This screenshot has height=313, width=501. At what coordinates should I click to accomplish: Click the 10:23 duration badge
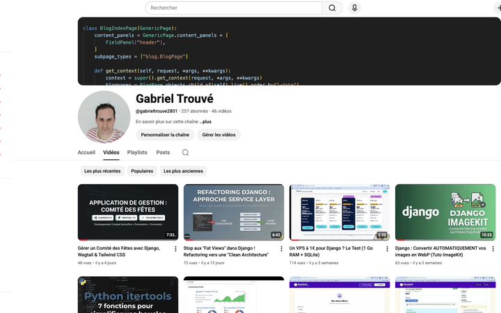click(486, 235)
